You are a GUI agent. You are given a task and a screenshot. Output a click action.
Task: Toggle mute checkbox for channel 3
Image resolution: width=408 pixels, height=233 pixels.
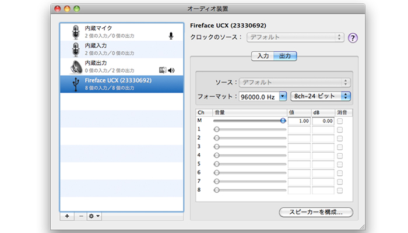click(340, 147)
